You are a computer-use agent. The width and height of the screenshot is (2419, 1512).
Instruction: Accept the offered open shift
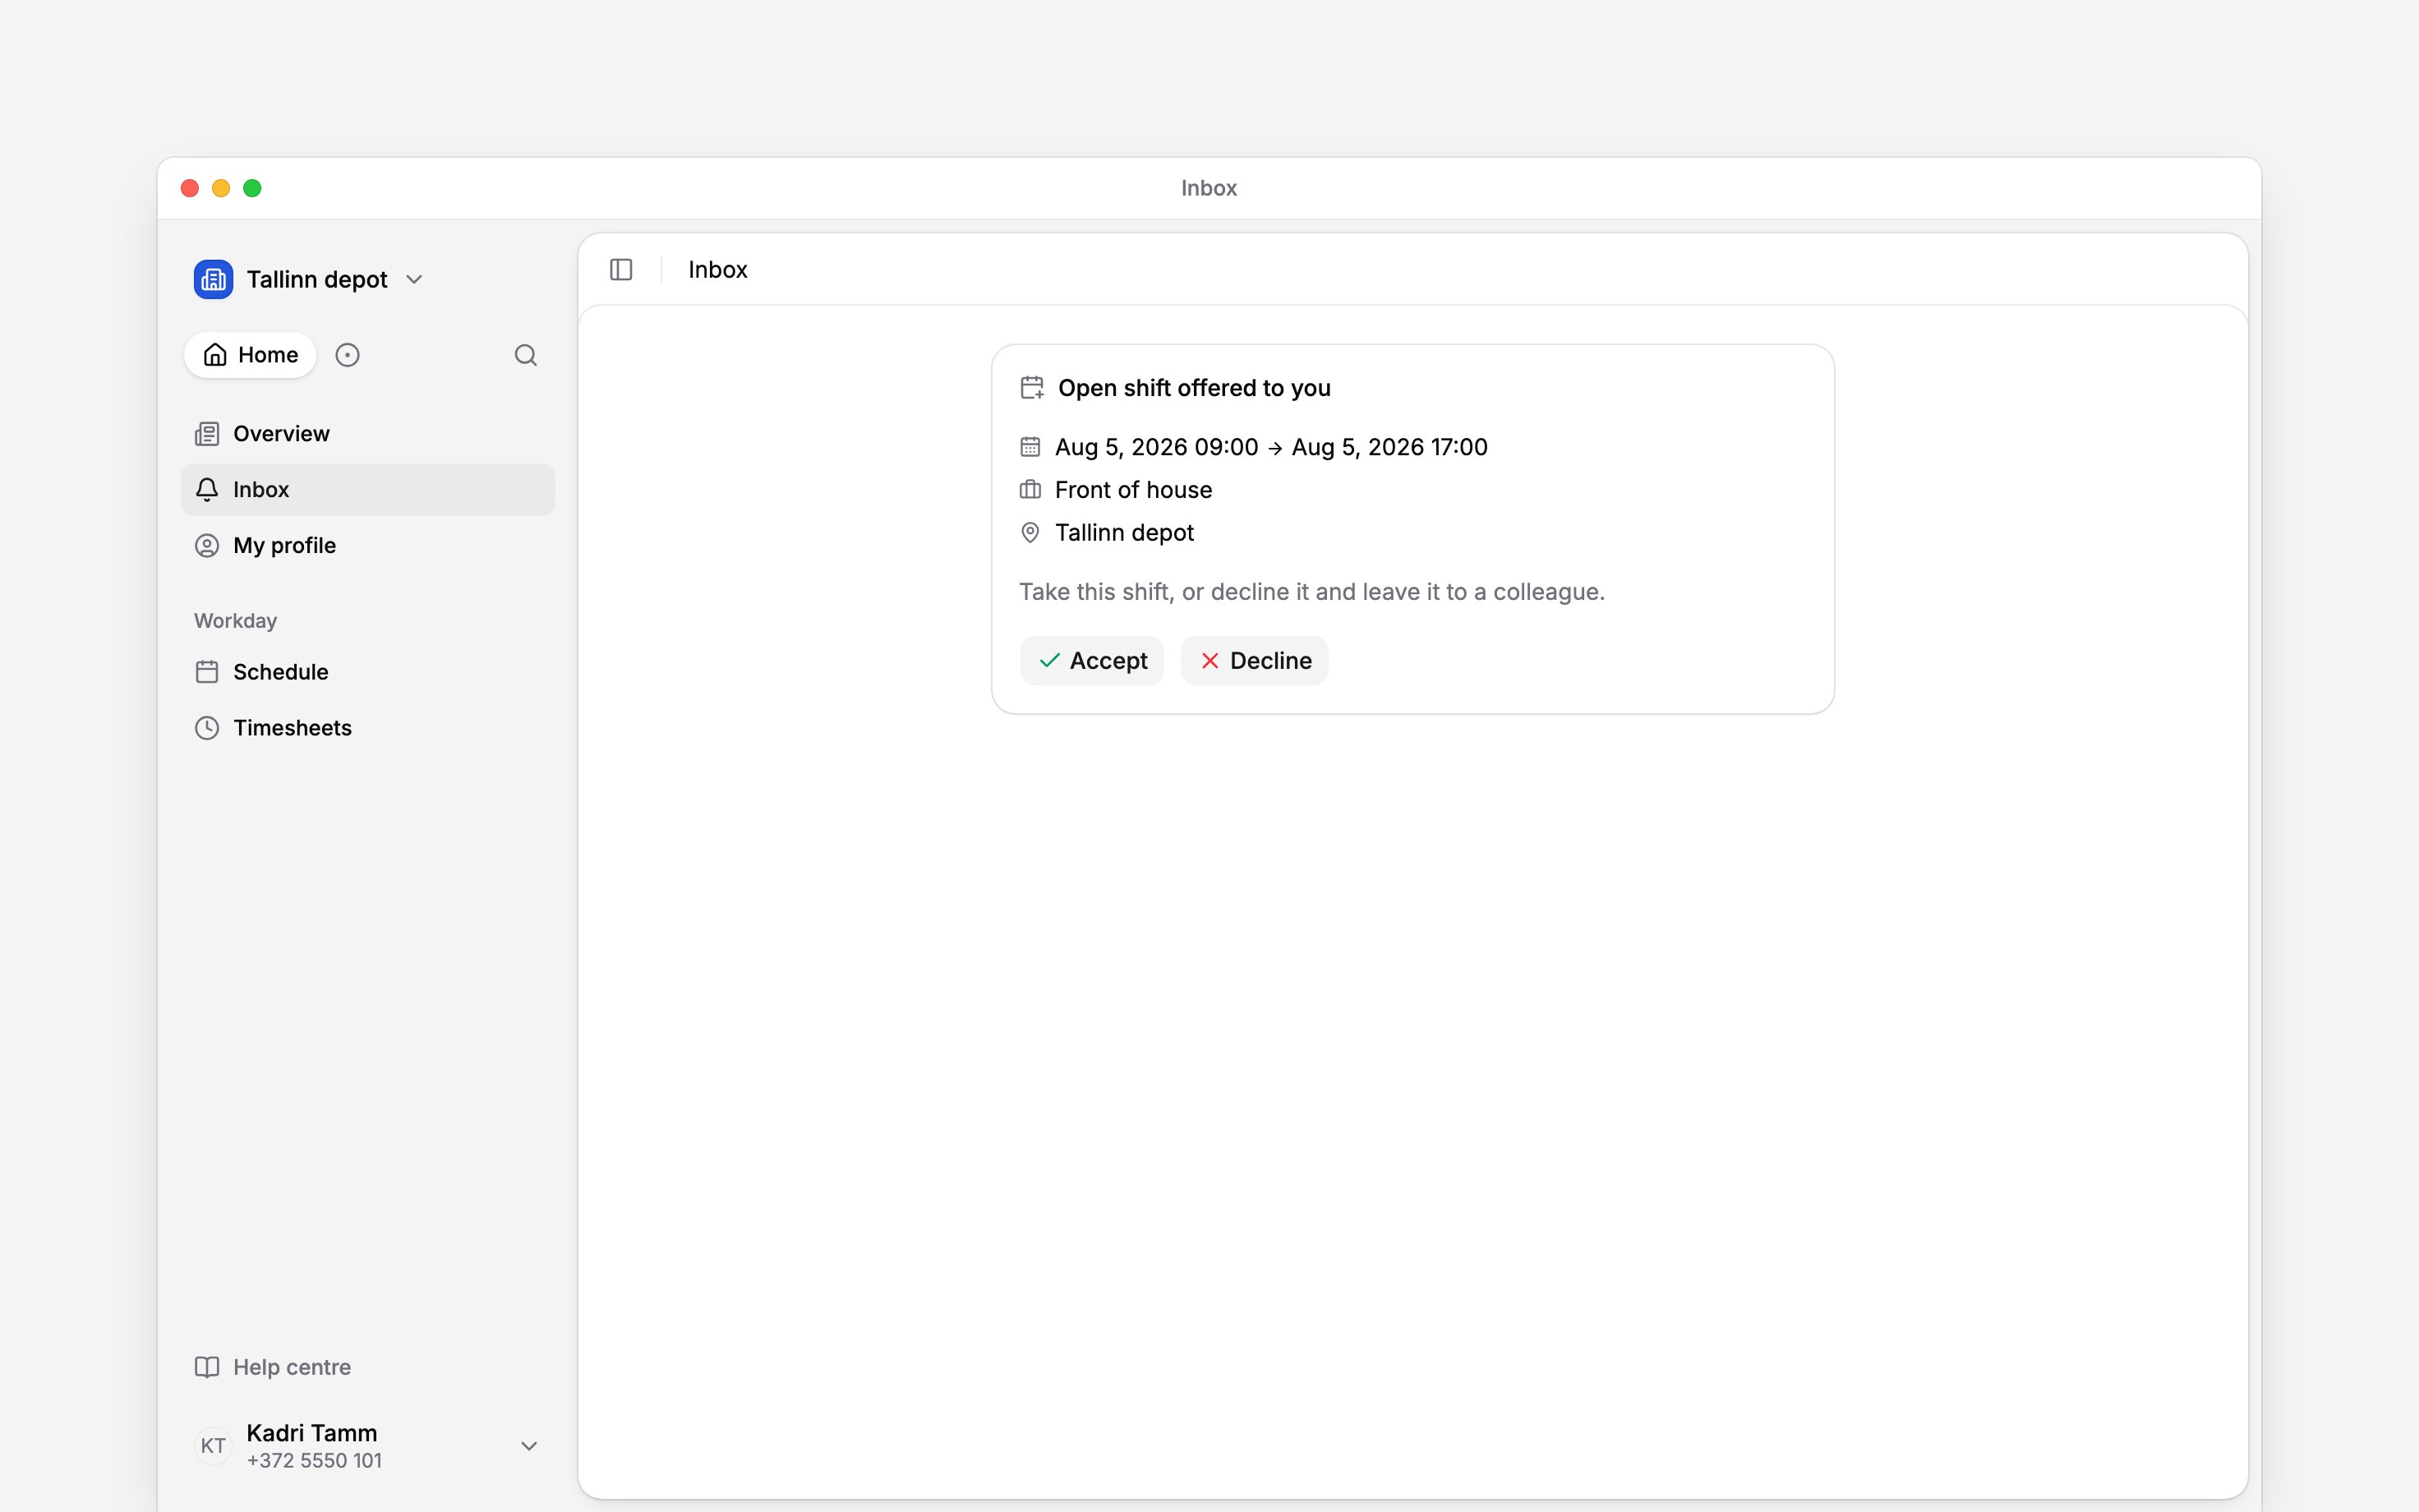1091,661
